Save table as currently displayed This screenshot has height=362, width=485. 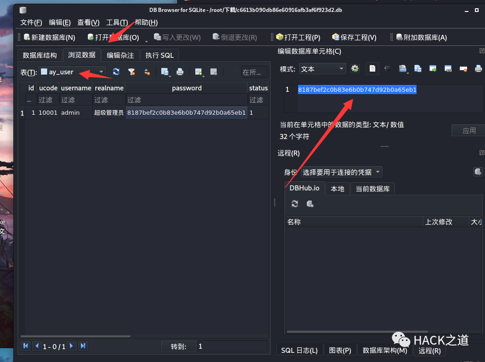pyautogui.click(x=164, y=72)
